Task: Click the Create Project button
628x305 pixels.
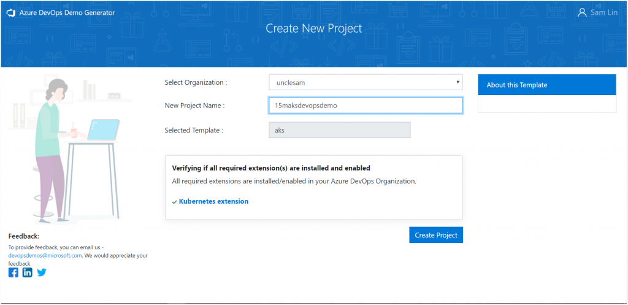Action: click(x=436, y=235)
